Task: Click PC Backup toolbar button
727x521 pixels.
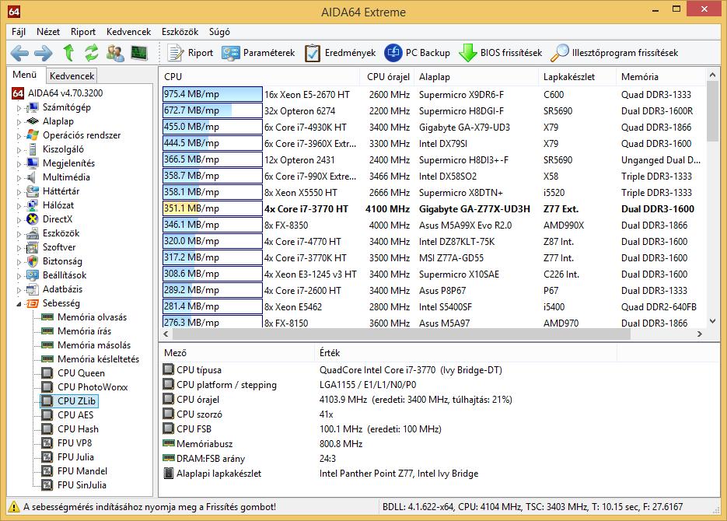Action: click(418, 53)
